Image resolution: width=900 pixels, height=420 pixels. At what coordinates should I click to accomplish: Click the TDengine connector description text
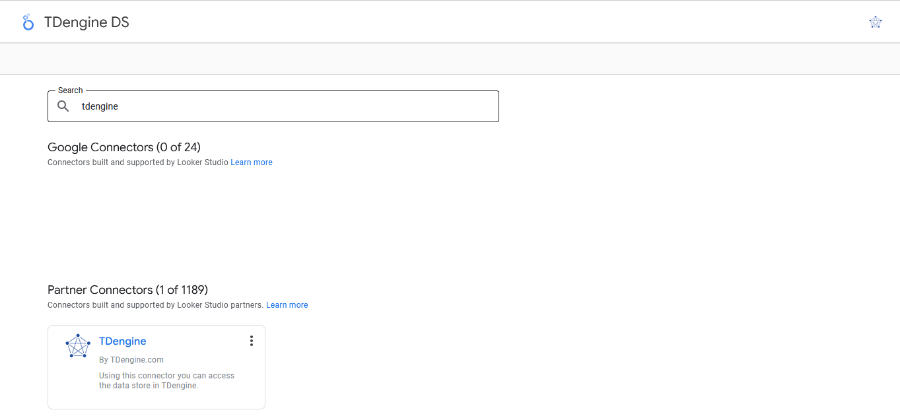[x=166, y=380]
